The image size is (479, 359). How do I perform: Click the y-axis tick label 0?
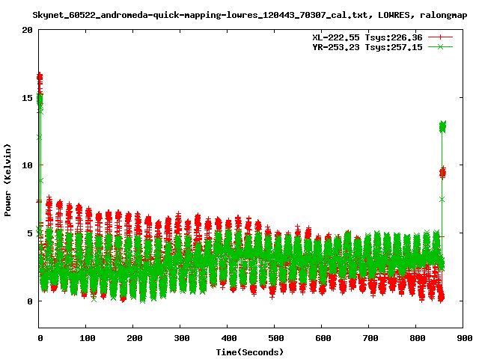(30, 301)
